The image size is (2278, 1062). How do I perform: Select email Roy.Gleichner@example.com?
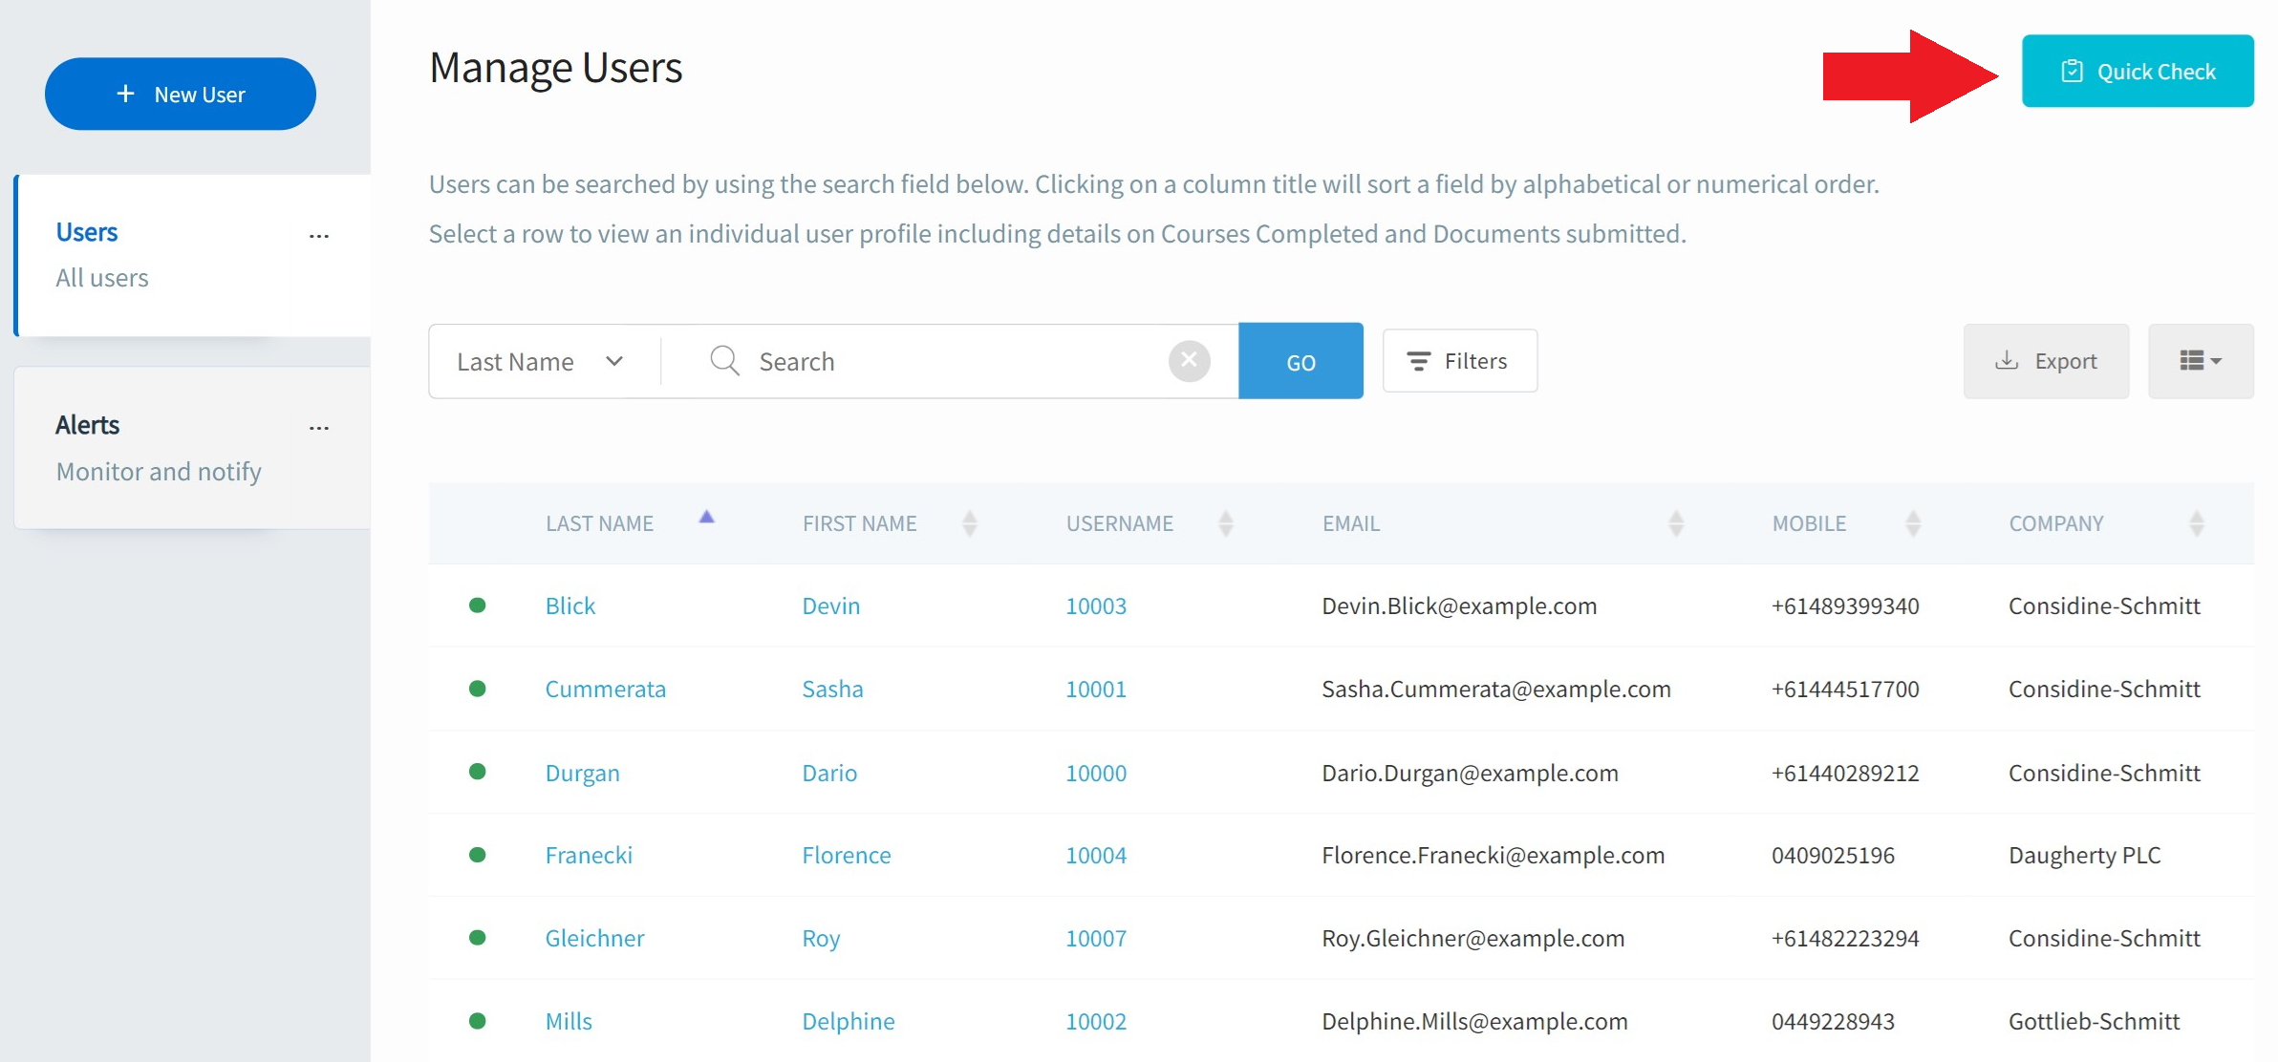[1472, 939]
